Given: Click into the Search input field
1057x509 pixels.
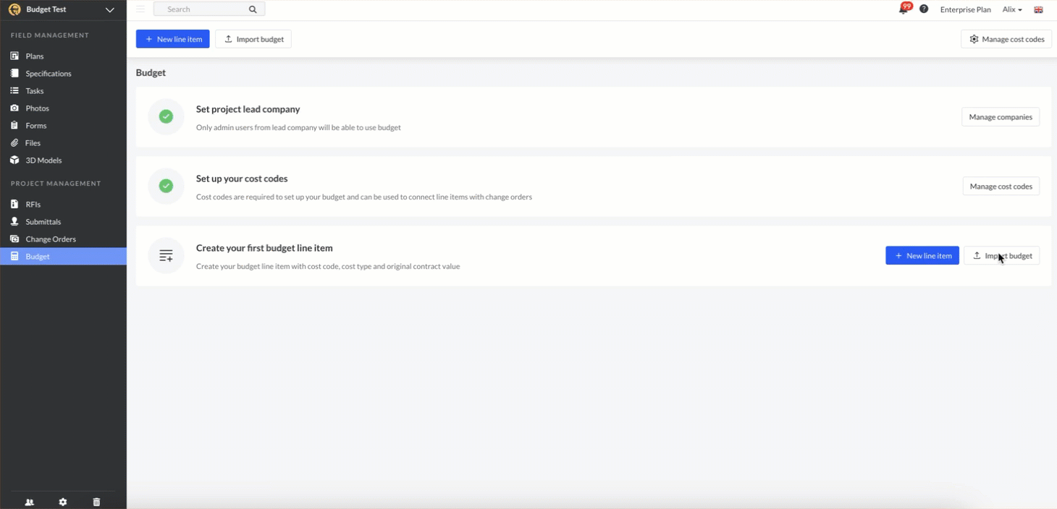Looking at the screenshot, I should [x=203, y=9].
